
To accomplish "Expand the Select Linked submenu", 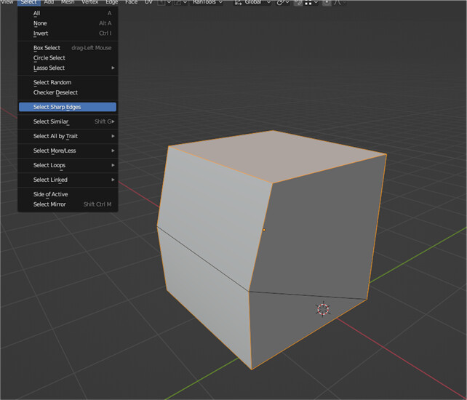I will [68, 180].
